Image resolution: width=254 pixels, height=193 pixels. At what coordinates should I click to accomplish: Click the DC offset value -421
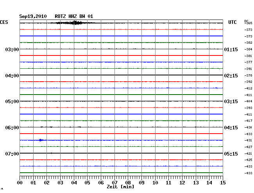tap(248, 154)
